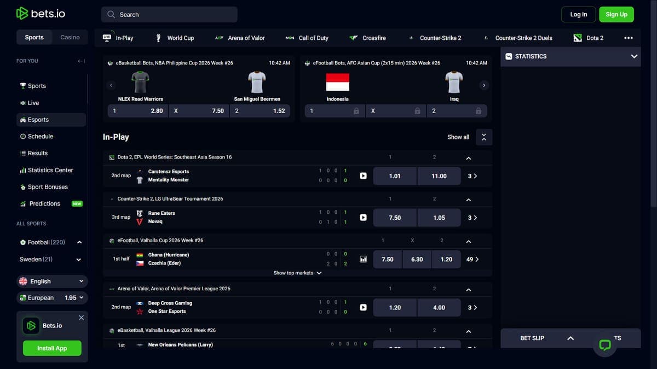The image size is (657, 369).
Task: Open the Counter-Strike 2 Duels tab
Action: 518,38
